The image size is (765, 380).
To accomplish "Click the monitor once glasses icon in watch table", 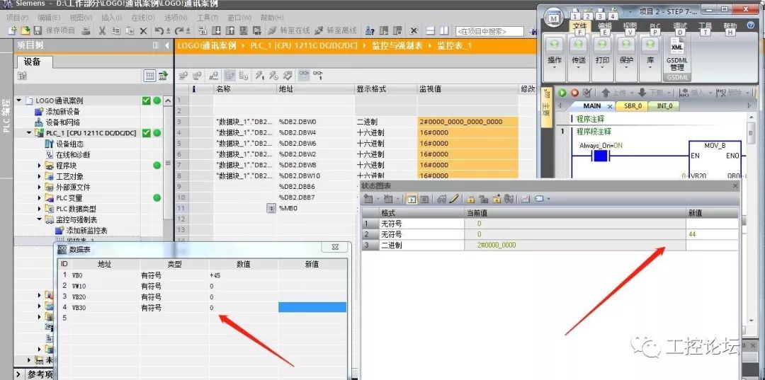I will [317, 76].
